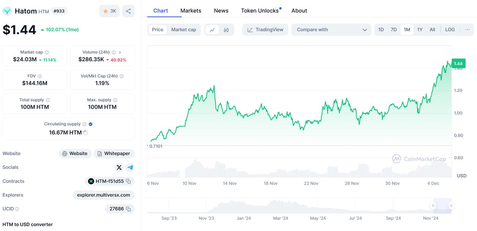Click the Max. supply info icon
Viewport: 477px width, 231px height.
tap(115, 100)
